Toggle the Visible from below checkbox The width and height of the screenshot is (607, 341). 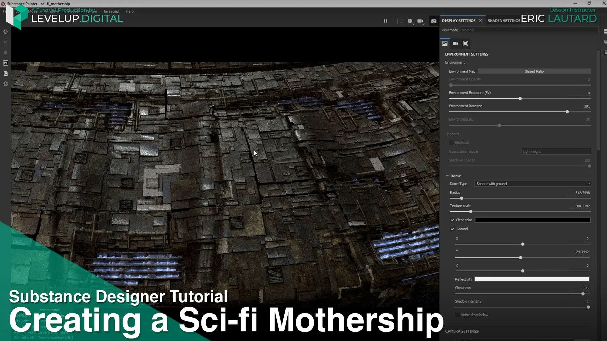pos(457,315)
